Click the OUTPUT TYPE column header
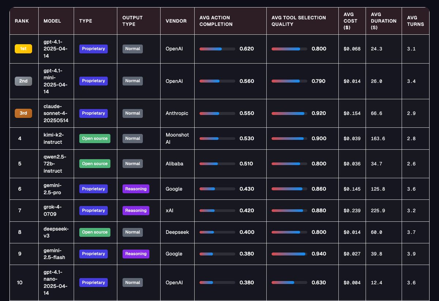Viewport: 439px width, 301px height. pyautogui.click(x=132, y=21)
